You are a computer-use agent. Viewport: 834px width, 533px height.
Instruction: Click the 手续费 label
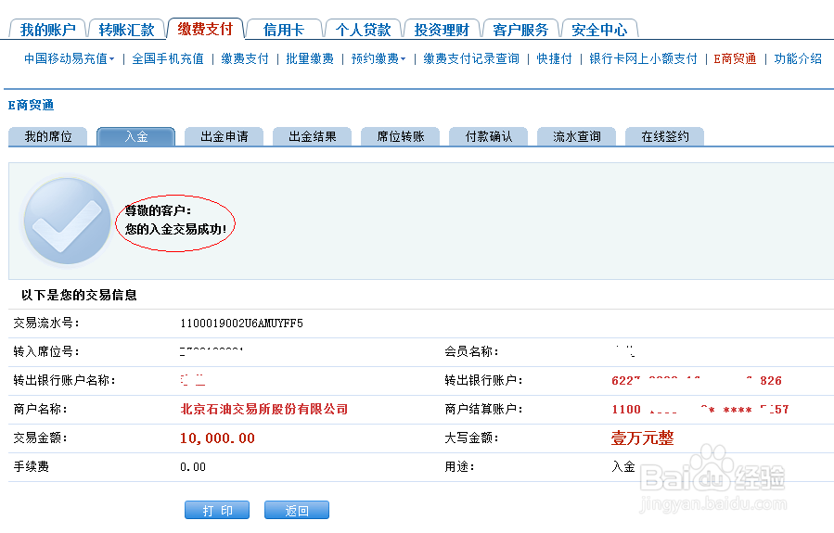pos(32,466)
